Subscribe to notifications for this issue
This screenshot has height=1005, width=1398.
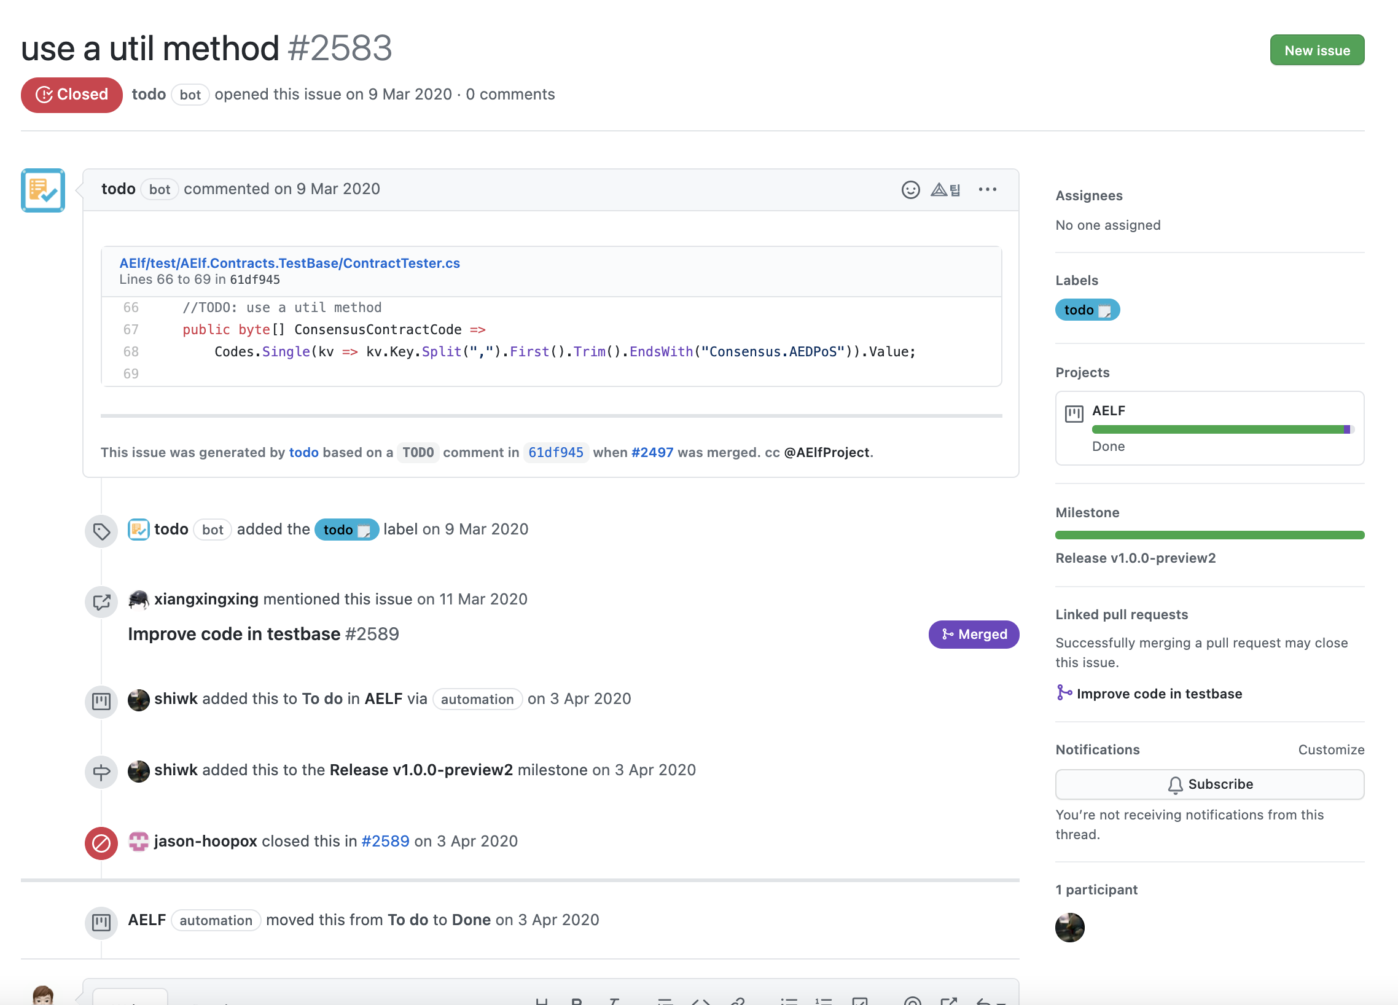click(x=1209, y=784)
